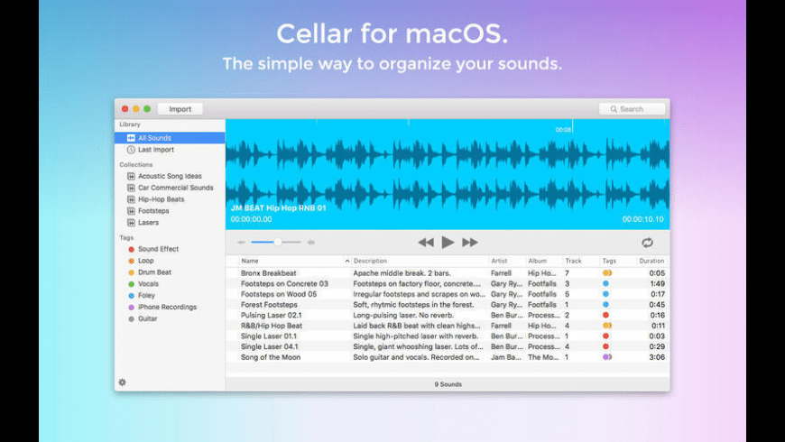Click the Search field
This screenshot has width=785, height=442.
tap(632, 109)
